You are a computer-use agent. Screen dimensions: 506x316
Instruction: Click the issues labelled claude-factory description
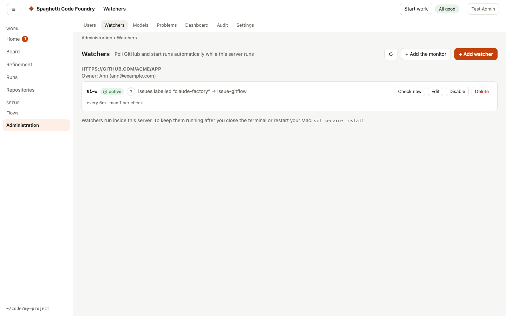coord(192,91)
